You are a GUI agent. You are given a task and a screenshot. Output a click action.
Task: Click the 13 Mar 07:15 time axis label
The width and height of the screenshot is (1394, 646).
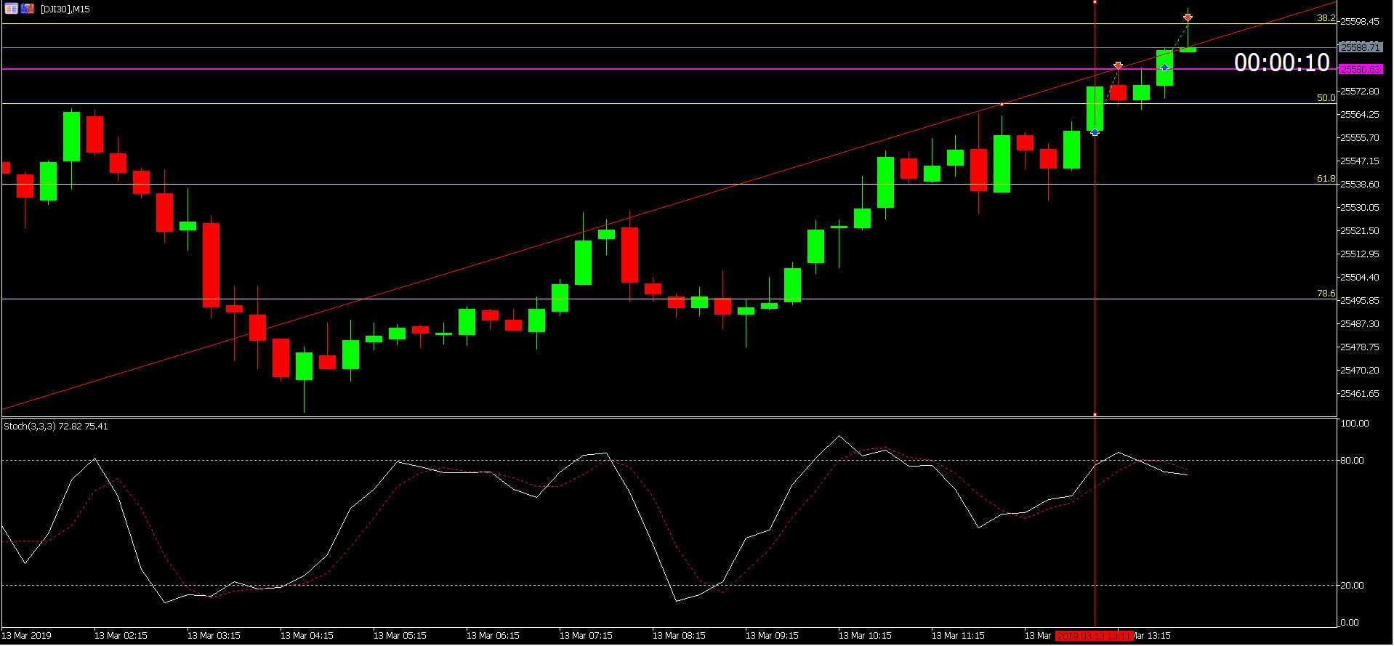(x=586, y=636)
